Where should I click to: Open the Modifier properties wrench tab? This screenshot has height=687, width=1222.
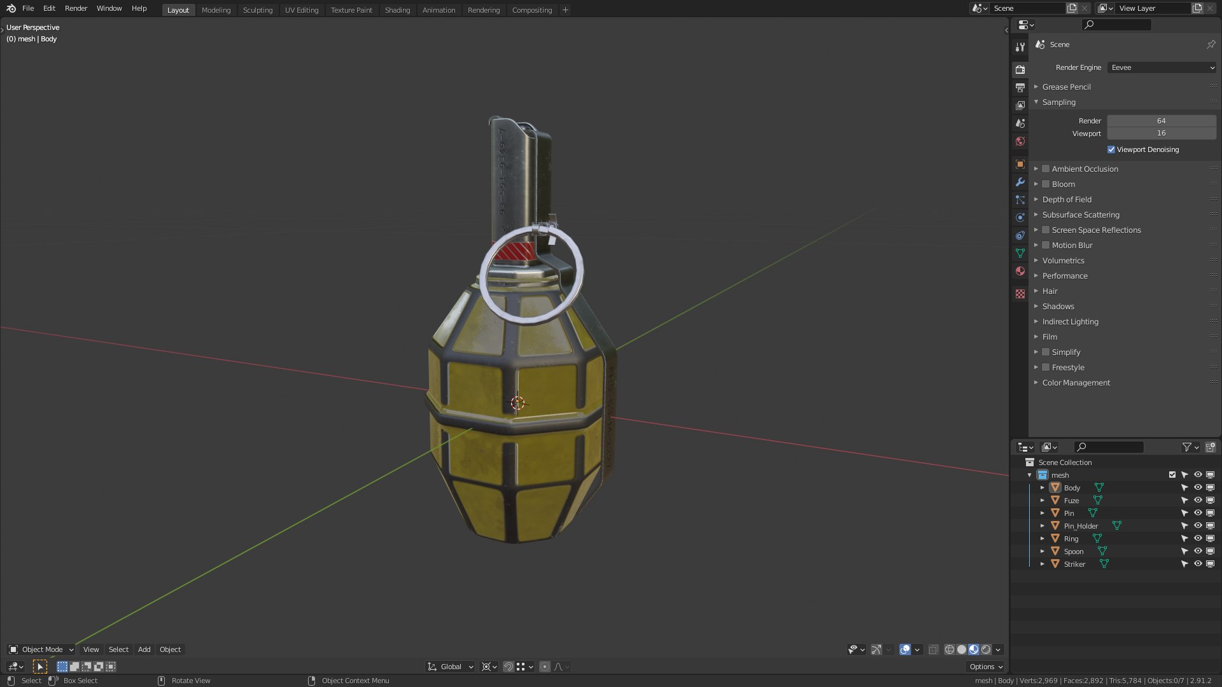pyautogui.click(x=1020, y=182)
